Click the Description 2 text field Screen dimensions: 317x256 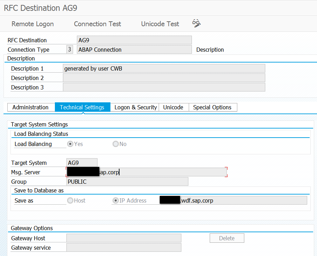164,78
